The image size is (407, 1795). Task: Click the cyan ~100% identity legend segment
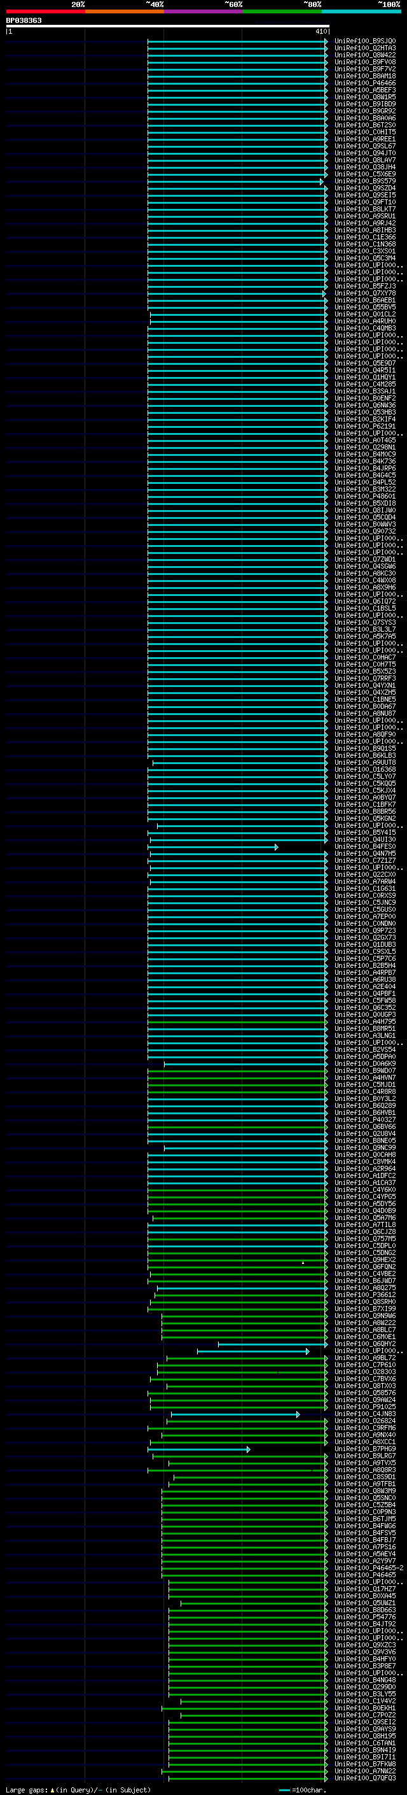tap(361, 11)
